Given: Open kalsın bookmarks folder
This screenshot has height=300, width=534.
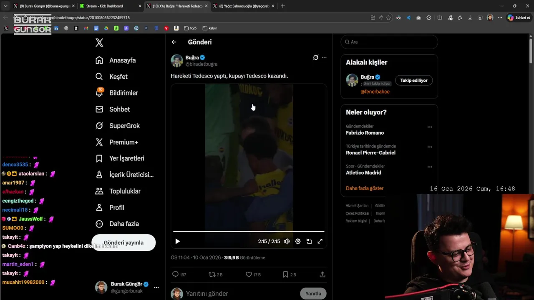Looking at the screenshot, I should point(210,28).
